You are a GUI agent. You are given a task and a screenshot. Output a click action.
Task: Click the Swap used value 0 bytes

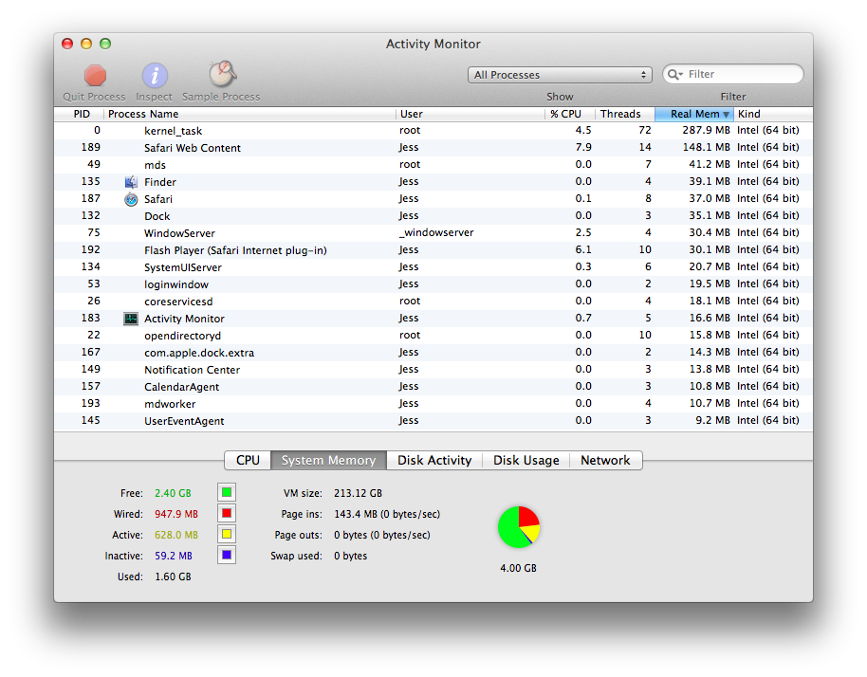tap(351, 556)
